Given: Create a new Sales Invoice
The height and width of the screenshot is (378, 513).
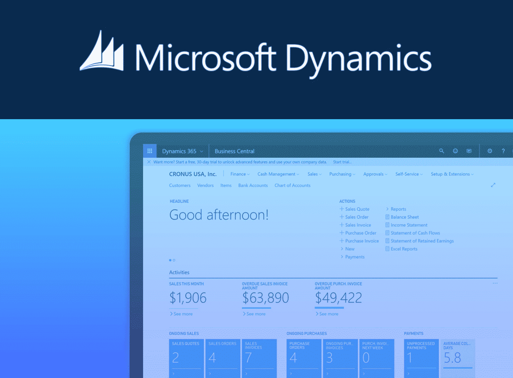Looking at the screenshot, I should (x=355, y=225).
